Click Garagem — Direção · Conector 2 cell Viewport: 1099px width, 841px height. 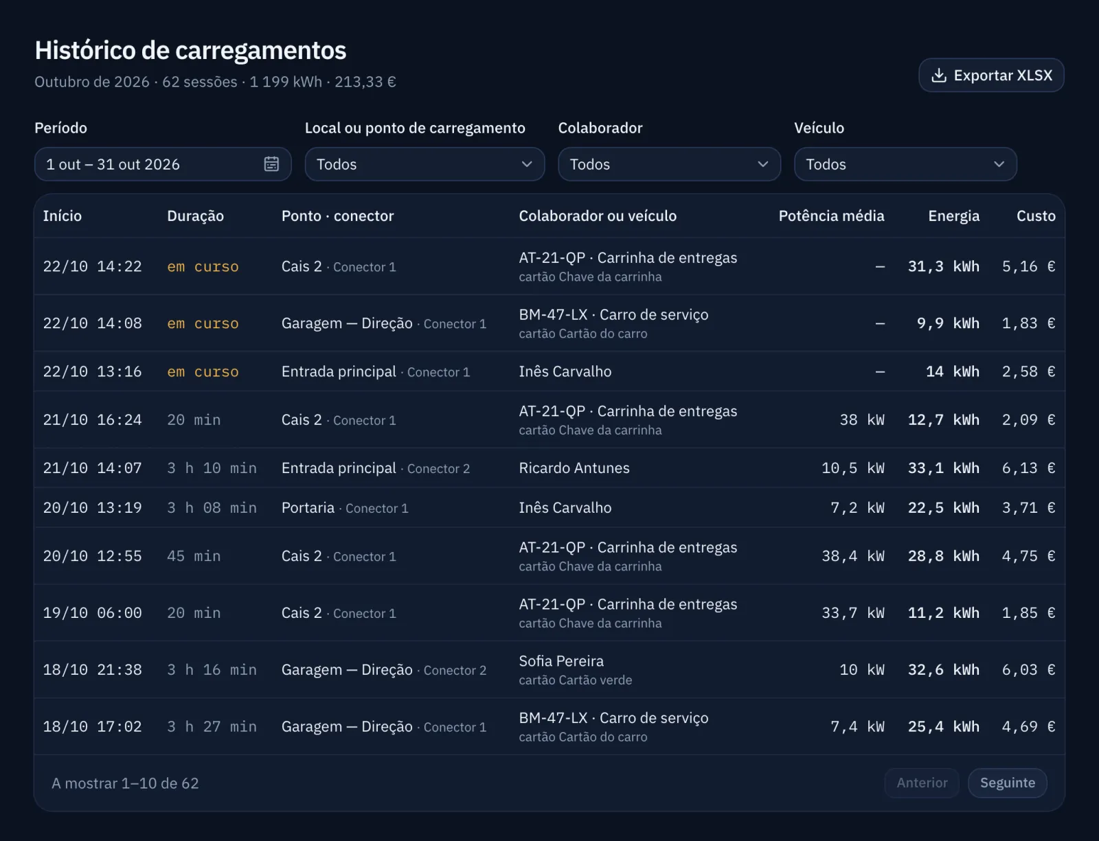[x=384, y=670]
